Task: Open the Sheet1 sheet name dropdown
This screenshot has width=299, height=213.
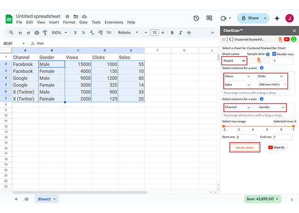Action: point(234,61)
